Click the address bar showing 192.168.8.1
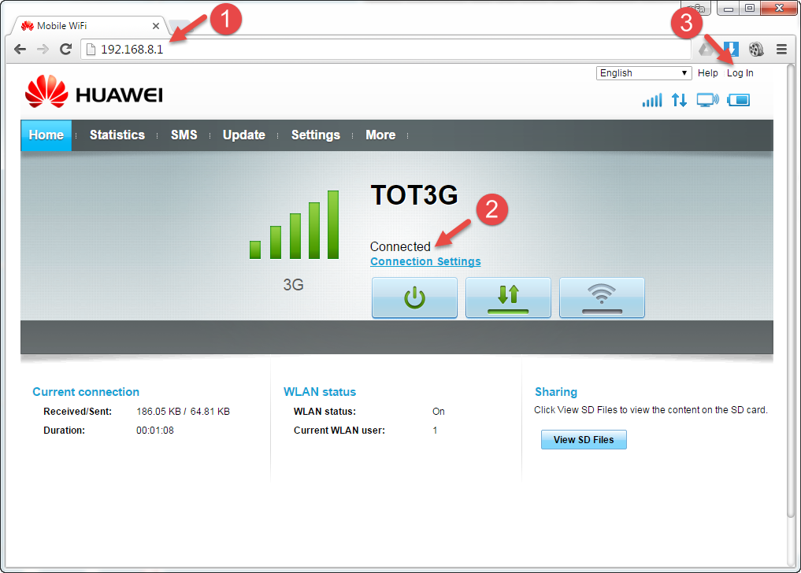Screen dimensions: 801x573 tap(386, 49)
